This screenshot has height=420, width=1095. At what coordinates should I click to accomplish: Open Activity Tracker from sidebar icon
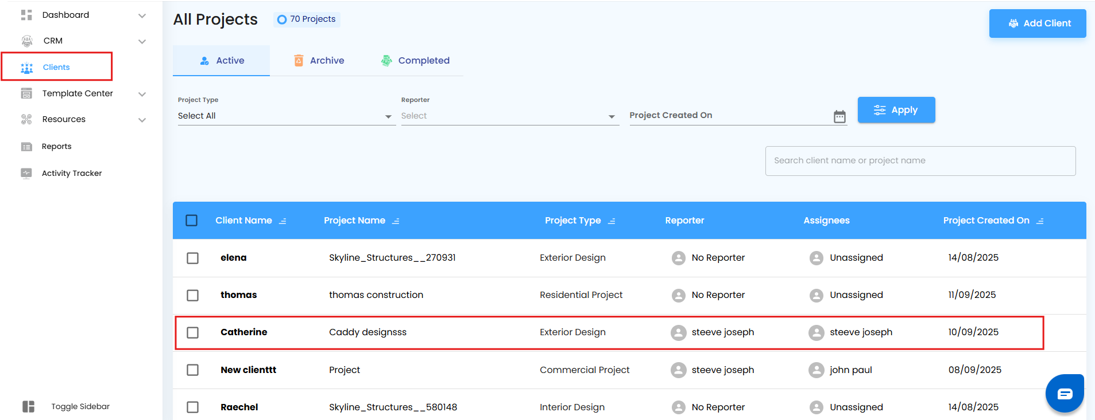26,173
